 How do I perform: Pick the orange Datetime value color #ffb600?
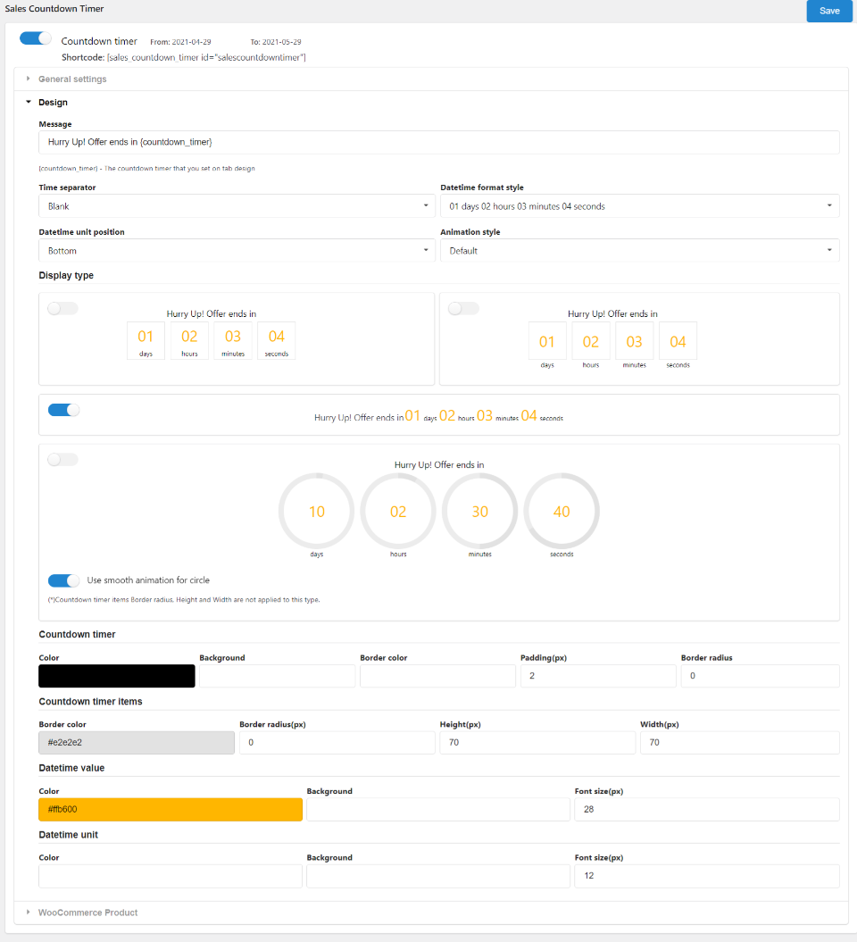tap(171, 810)
